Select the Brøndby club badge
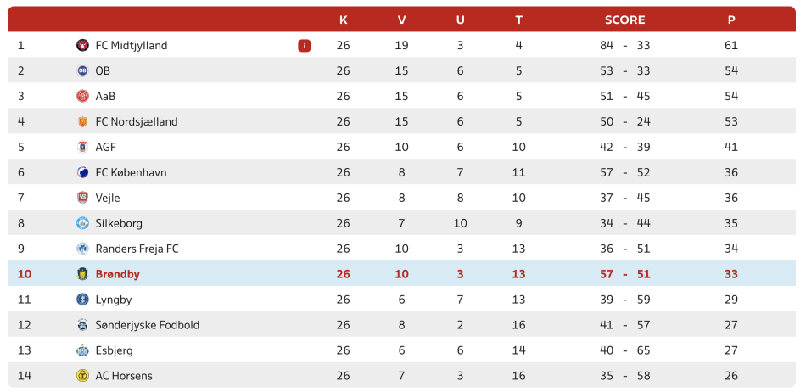 click(x=82, y=274)
